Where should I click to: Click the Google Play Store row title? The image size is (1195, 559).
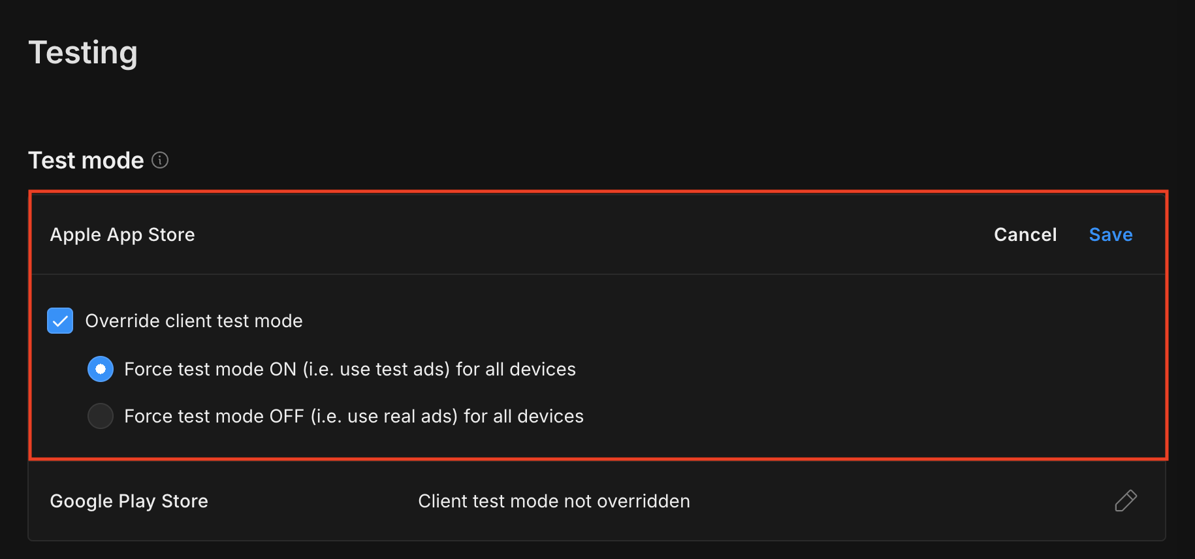[129, 501]
